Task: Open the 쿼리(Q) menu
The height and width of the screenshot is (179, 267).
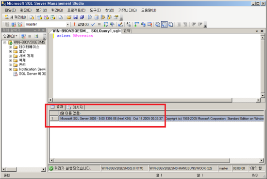Action: point(57,10)
